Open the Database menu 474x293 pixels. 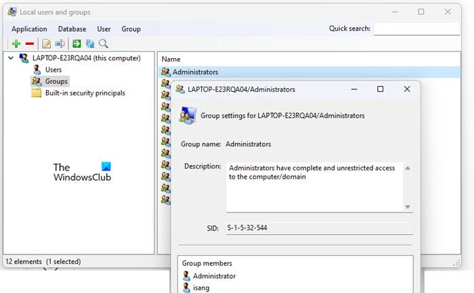tap(72, 29)
